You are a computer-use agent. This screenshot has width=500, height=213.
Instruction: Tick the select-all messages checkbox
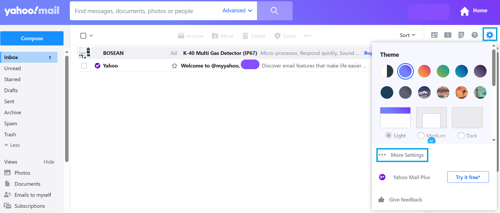(x=83, y=36)
